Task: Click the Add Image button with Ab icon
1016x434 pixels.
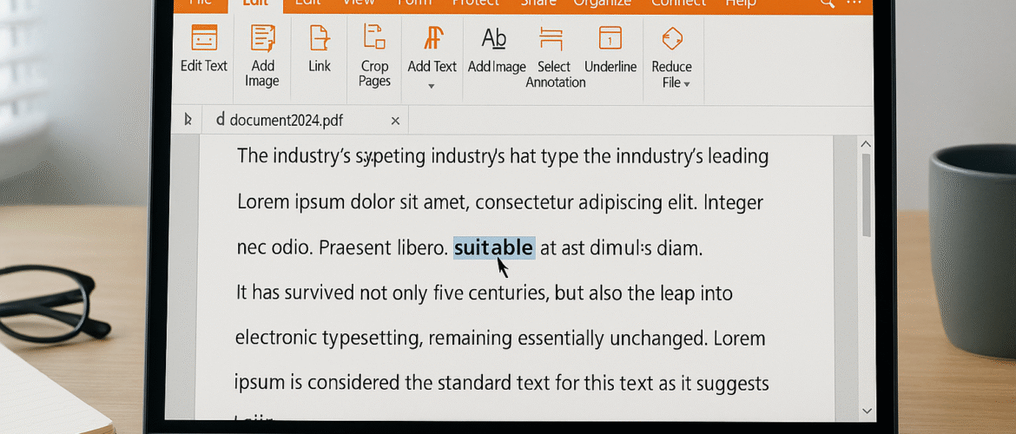Action: click(497, 49)
